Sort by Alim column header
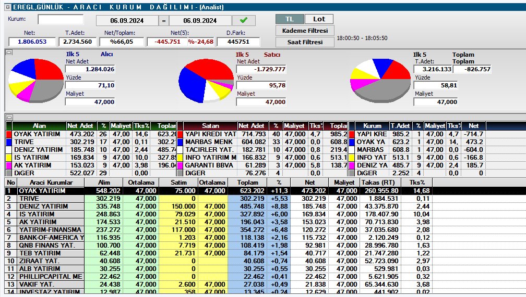Image resolution: width=526 pixels, height=297 pixels. tap(104, 183)
